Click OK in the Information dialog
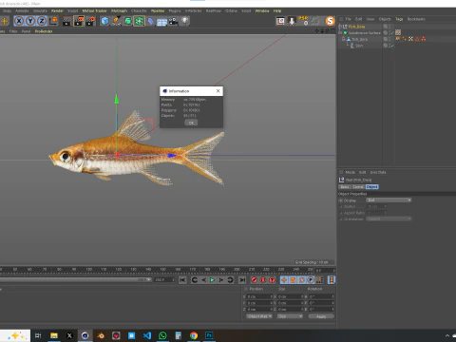The width and height of the screenshot is (456, 342). click(x=191, y=123)
